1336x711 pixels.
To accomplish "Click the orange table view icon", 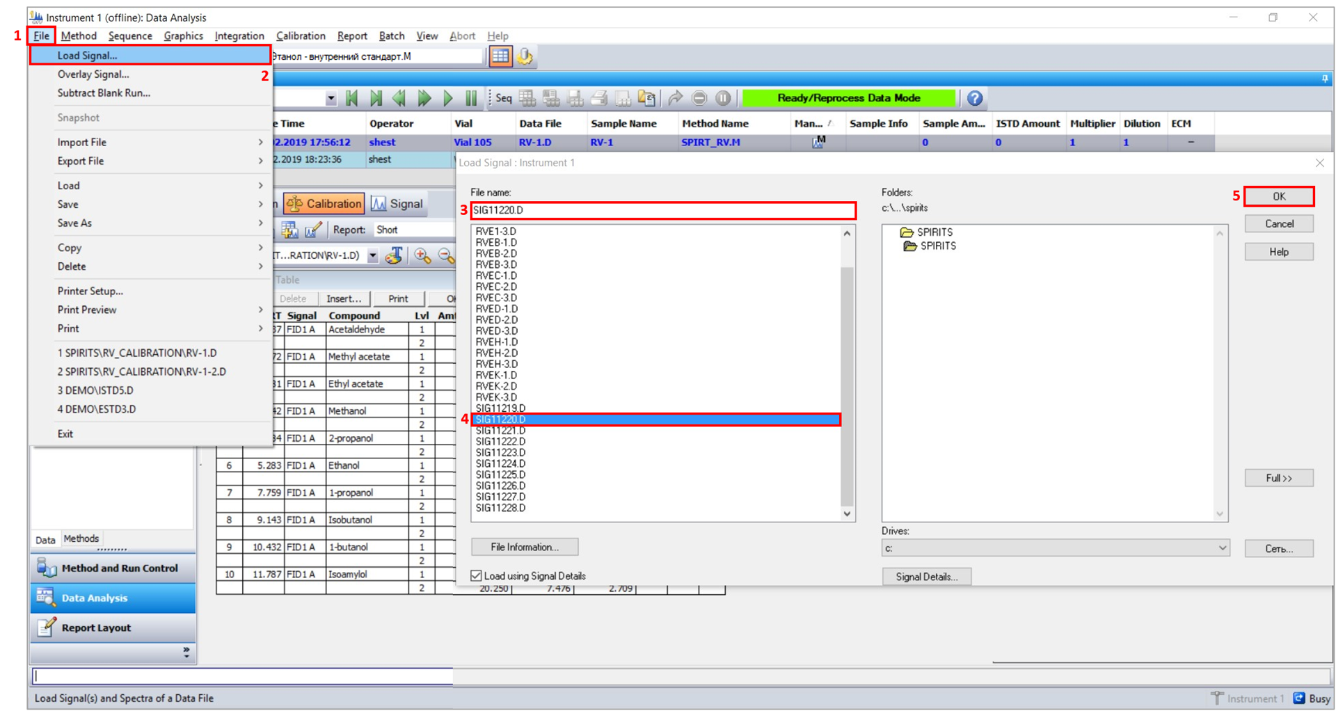I will [500, 56].
